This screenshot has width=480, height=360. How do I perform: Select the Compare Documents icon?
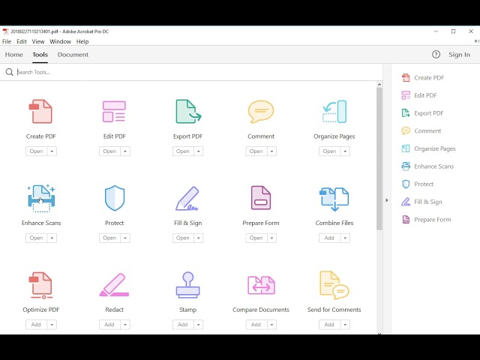tap(261, 285)
